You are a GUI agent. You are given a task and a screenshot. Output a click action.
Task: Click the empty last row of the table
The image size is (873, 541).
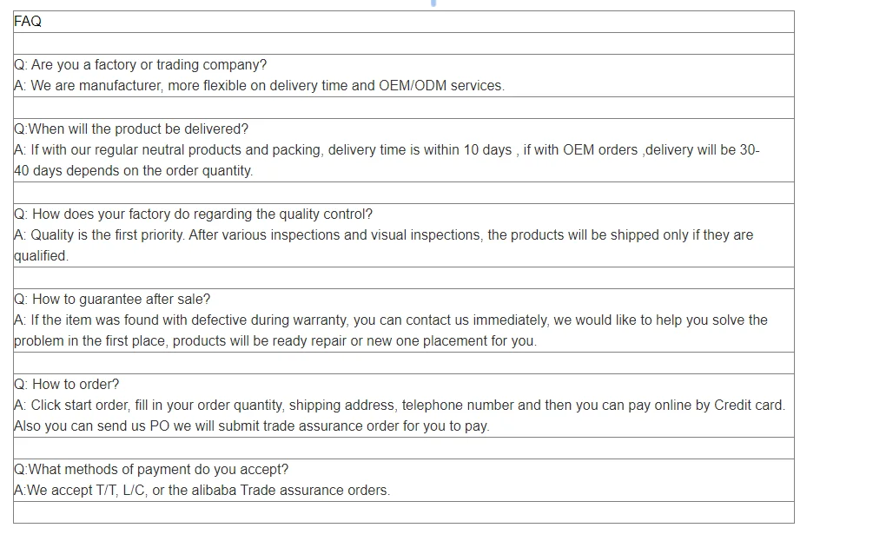pos(404,512)
